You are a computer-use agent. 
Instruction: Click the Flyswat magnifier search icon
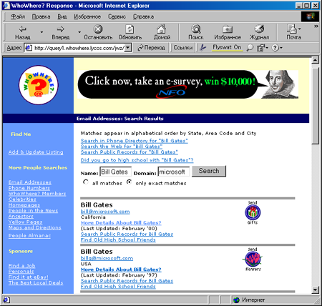250,48
